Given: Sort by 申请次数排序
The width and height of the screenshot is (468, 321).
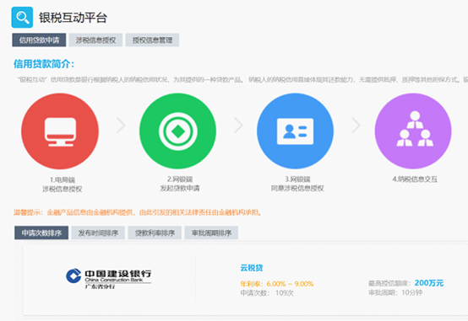Looking at the screenshot, I should pyautogui.click(x=41, y=233).
